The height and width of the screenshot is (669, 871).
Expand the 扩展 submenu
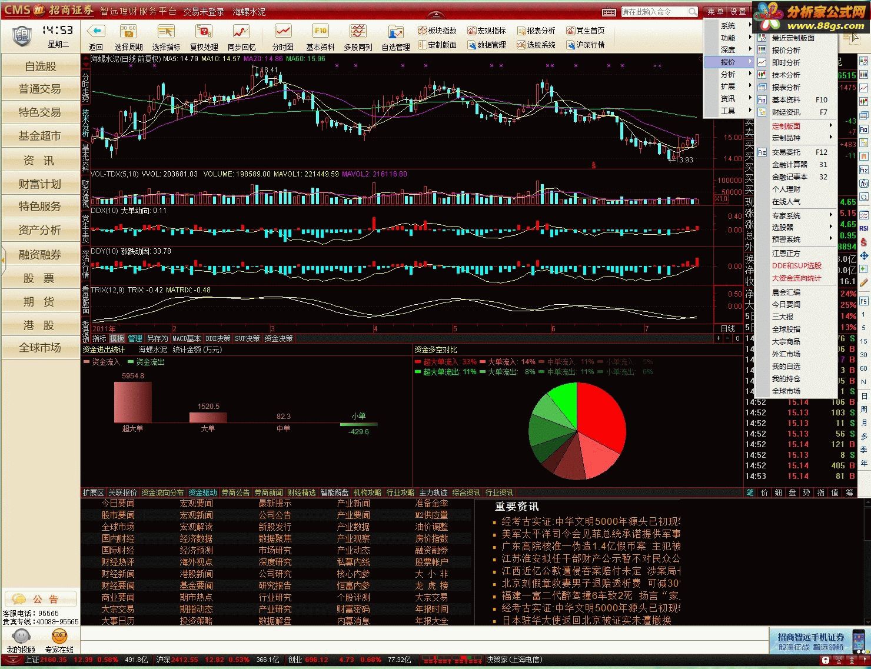pyautogui.click(x=729, y=86)
